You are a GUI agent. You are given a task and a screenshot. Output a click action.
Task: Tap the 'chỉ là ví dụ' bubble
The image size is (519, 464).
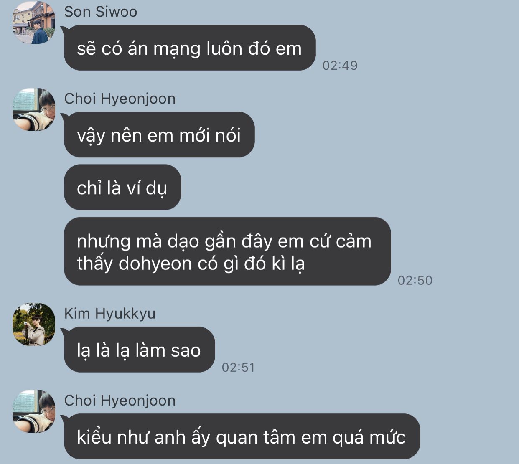pyautogui.click(x=122, y=187)
